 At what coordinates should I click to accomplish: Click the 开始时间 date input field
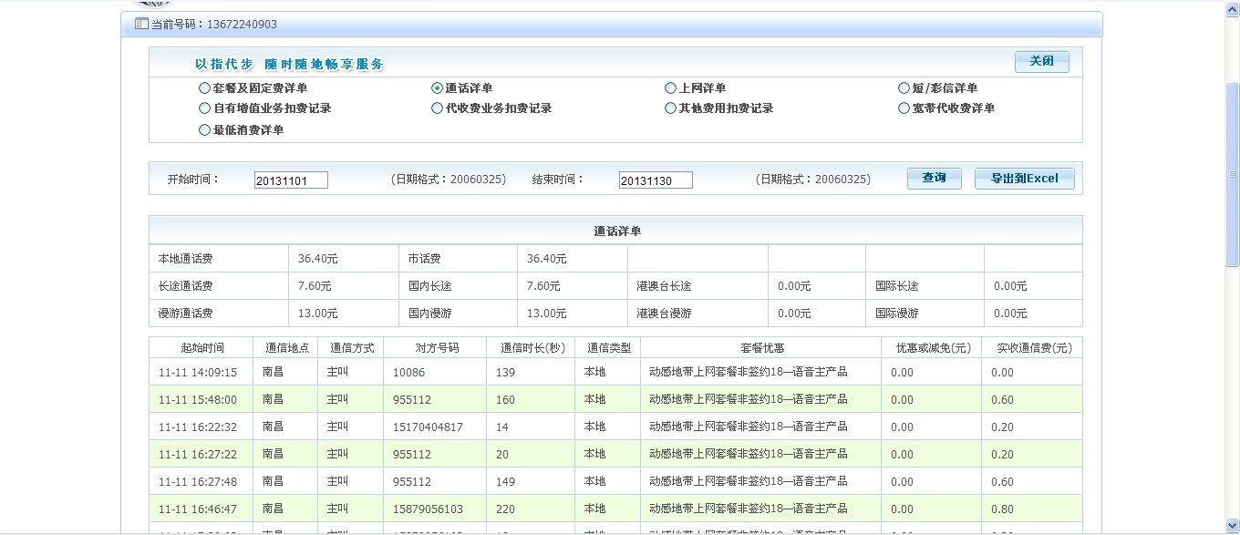pyautogui.click(x=291, y=180)
